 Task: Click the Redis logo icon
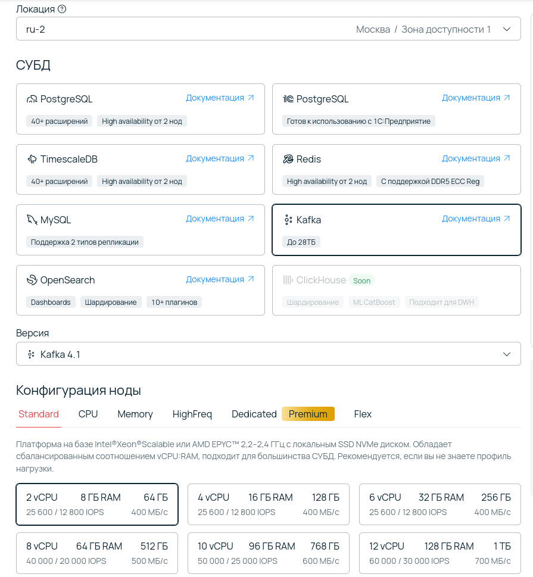coord(288,160)
